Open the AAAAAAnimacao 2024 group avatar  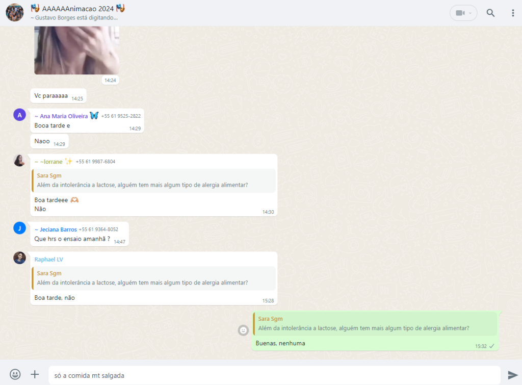pyautogui.click(x=15, y=13)
